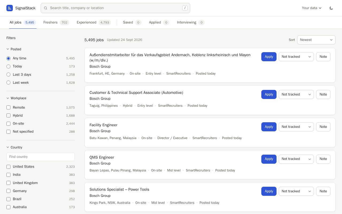Click the Find country input
This screenshot has height=214, width=342.
[41, 157]
